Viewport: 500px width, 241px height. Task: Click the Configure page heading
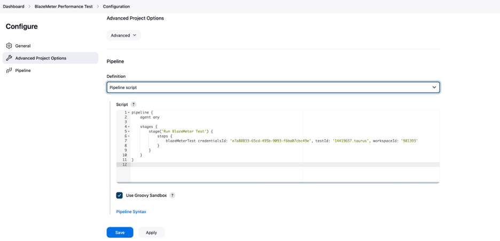click(x=22, y=27)
